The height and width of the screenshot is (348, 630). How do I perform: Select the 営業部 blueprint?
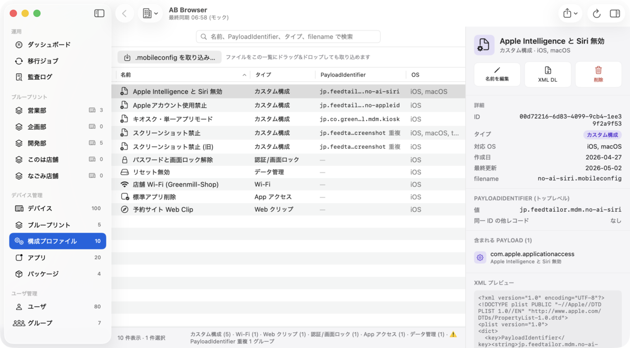[58, 111]
